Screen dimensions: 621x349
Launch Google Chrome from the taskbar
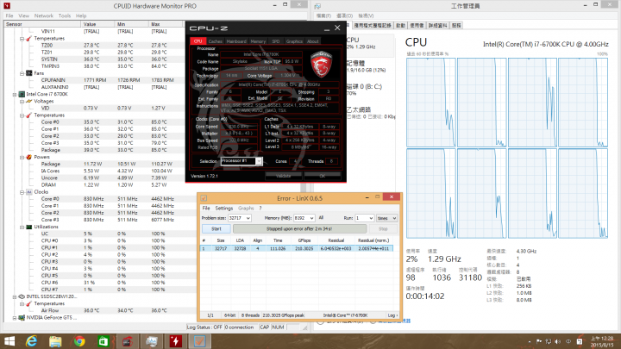pos(79,341)
